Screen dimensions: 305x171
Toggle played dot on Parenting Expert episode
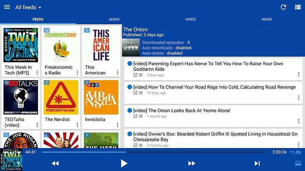coord(129,64)
